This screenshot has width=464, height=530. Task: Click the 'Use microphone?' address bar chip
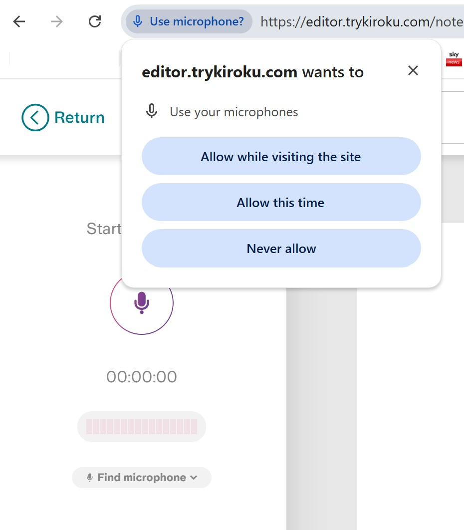(x=189, y=21)
